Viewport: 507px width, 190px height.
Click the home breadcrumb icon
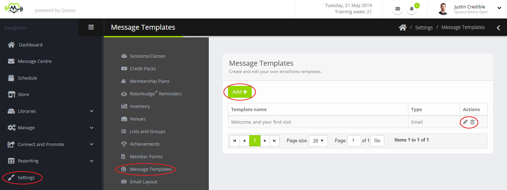(x=402, y=27)
